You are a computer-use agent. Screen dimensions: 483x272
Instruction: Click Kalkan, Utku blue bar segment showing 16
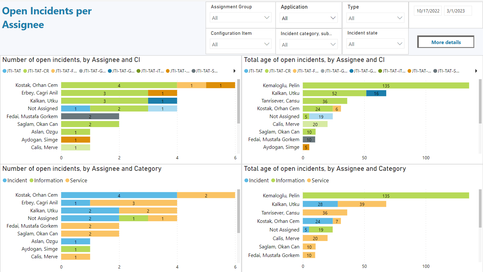(x=376, y=93)
